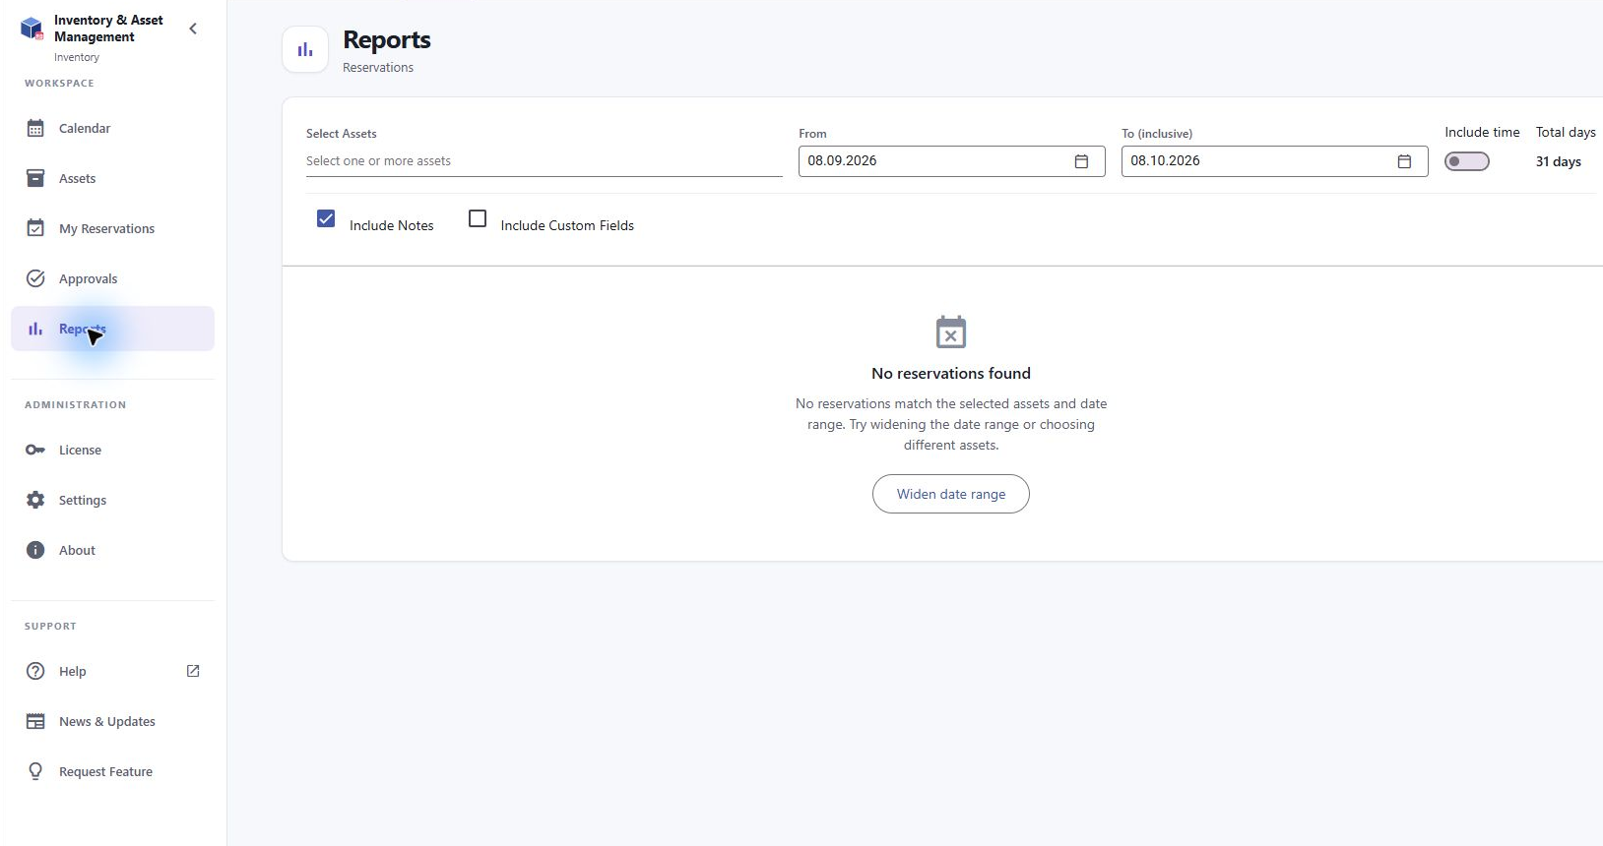This screenshot has width=1603, height=846.
Task: Uncheck the Include Notes checkbox
Action: pos(326,218)
